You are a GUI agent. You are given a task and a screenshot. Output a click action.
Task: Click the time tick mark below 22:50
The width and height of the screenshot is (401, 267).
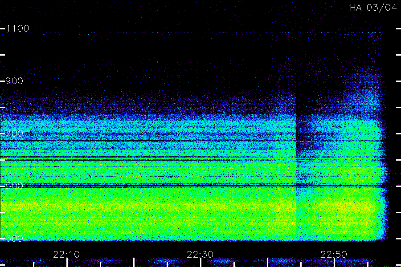click(334, 263)
